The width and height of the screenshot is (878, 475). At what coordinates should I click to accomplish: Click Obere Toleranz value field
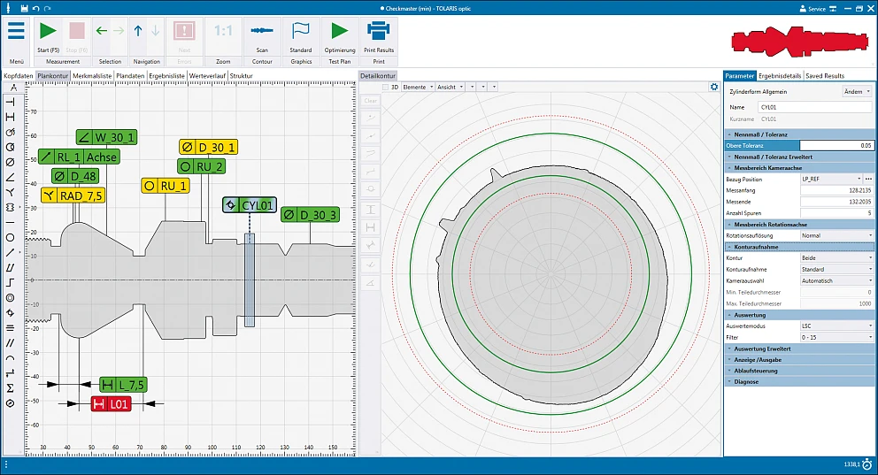836,145
